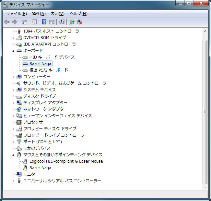Collapse the キーボード category
Screen dimensions: 211x201
[x=13, y=51]
